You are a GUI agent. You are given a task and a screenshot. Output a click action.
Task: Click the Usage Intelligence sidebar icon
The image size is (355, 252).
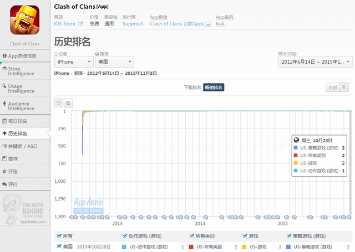(4, 86)
